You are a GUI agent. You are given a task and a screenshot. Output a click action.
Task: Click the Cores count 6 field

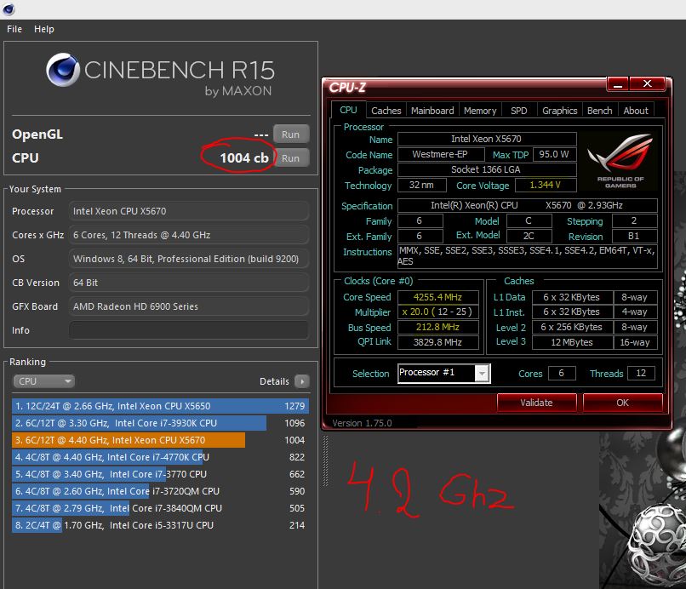pos(562,374)
